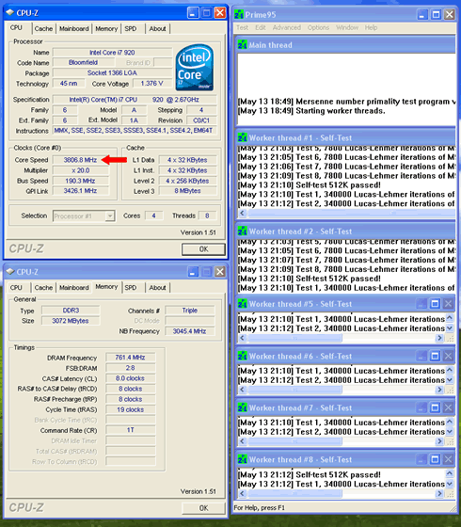461x527 pixels.
Task: Maximize the Worker thread #8 child window
Action: pyautogui.click(x=435, y=459)
